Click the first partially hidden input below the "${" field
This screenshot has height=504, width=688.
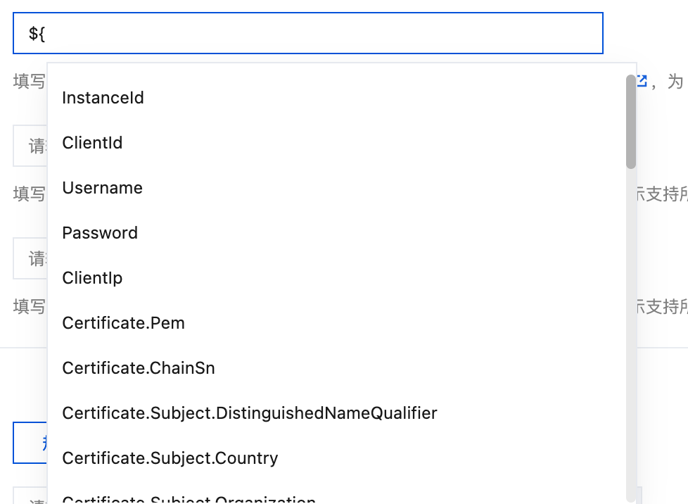coord(30,146)
